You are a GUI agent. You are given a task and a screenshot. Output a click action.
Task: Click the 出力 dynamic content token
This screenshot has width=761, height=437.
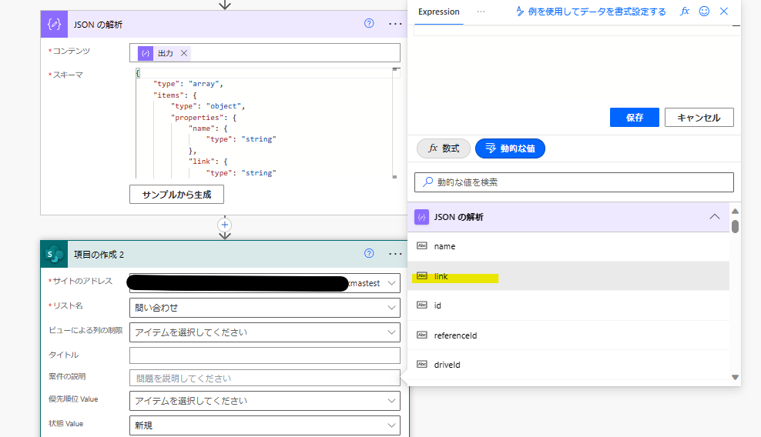click(x=165, y=53)
